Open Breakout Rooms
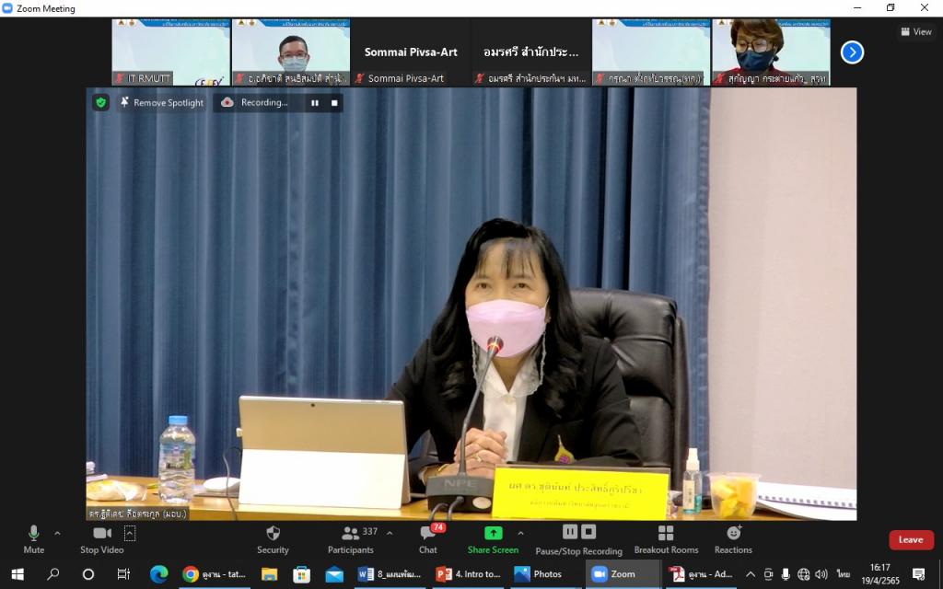Screen dimensions: 943x589 click(x=667, y=539)
